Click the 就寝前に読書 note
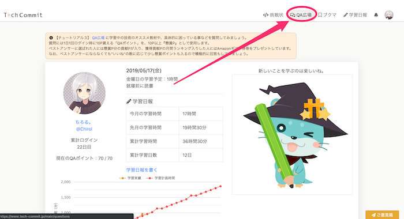The height and width of the screenshot is (219, 404). pyautogui.click(x=140, y=86)
